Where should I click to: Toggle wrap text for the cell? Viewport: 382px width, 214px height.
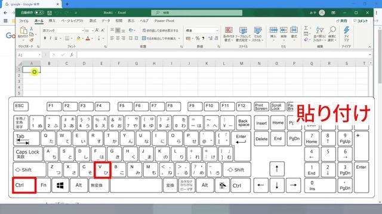pos(161,30)
